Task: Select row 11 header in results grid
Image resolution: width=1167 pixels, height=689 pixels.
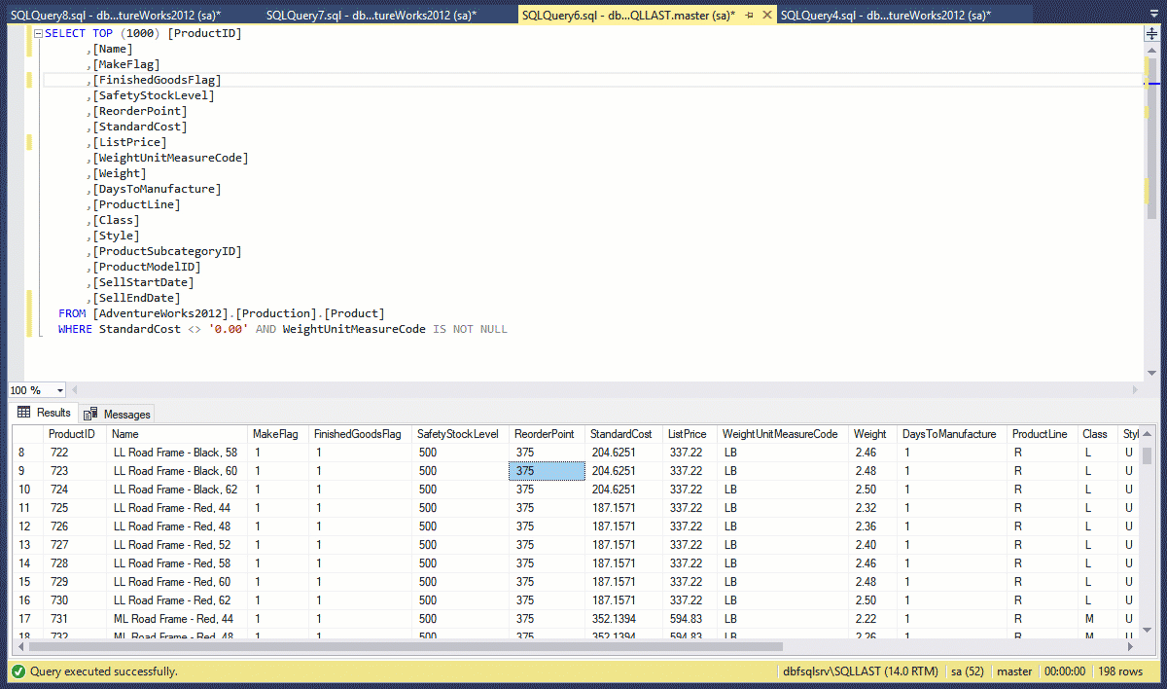Action: tap(25, 508)
